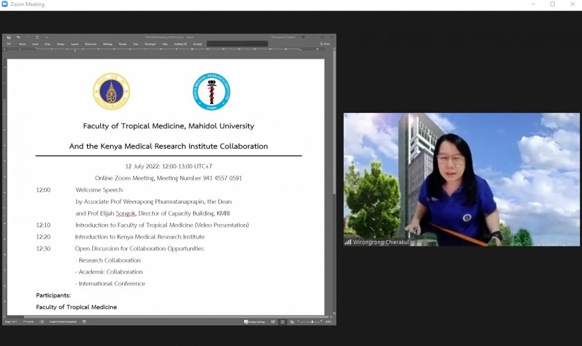Click the vertical scrollbar of the Word document
The image size is (582, 346).
(334, 122)
